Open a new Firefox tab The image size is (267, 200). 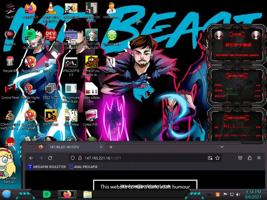pos(111,147)
